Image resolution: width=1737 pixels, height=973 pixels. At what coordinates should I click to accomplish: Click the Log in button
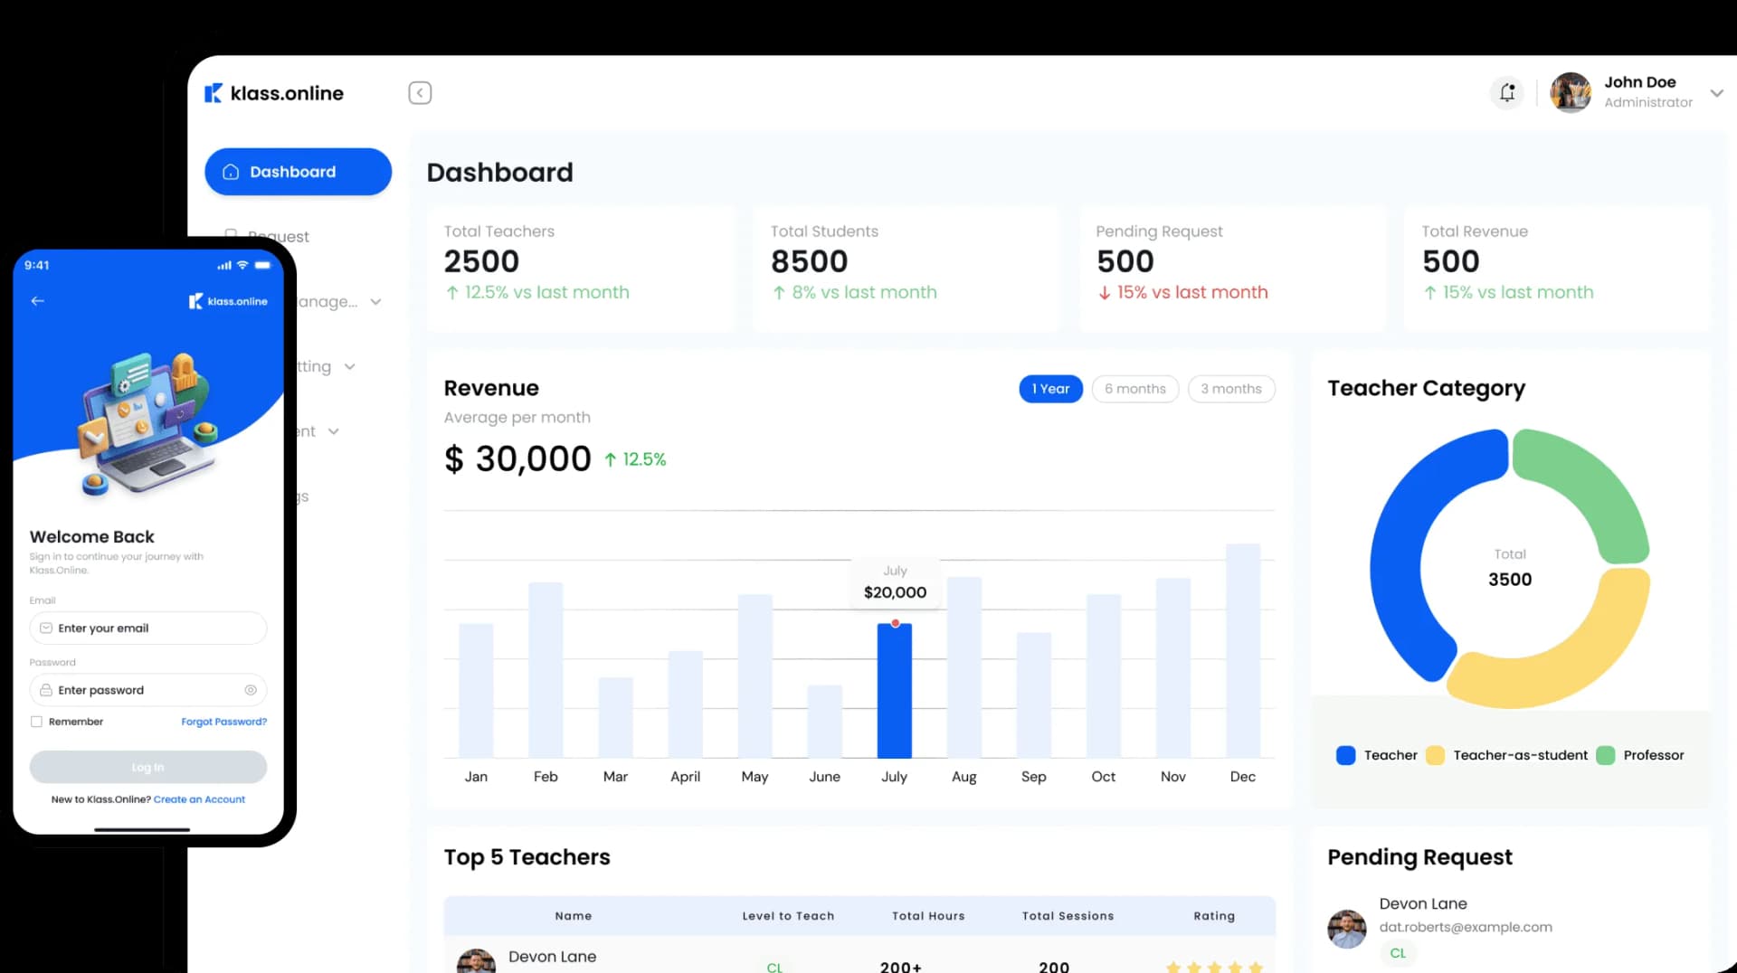tap(148, 767)
